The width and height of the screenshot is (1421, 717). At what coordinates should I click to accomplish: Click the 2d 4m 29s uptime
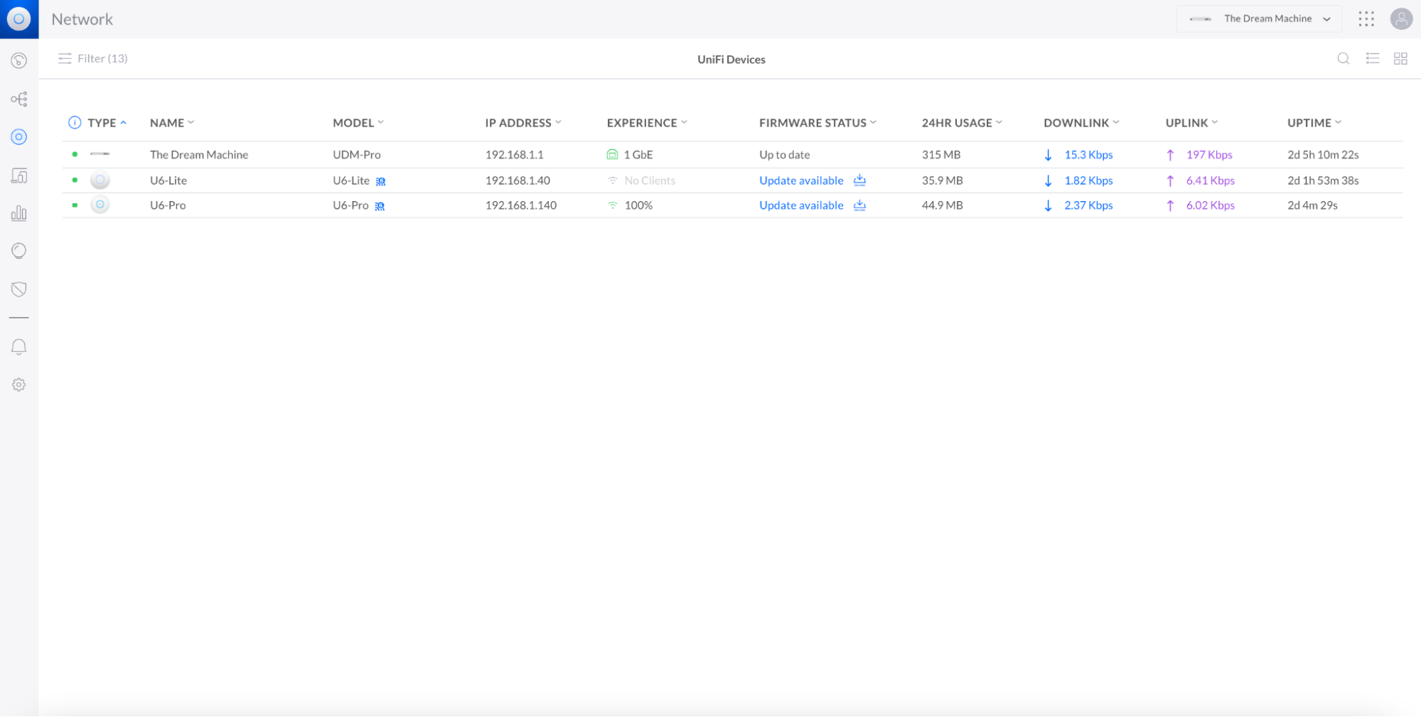[1312, 205]
